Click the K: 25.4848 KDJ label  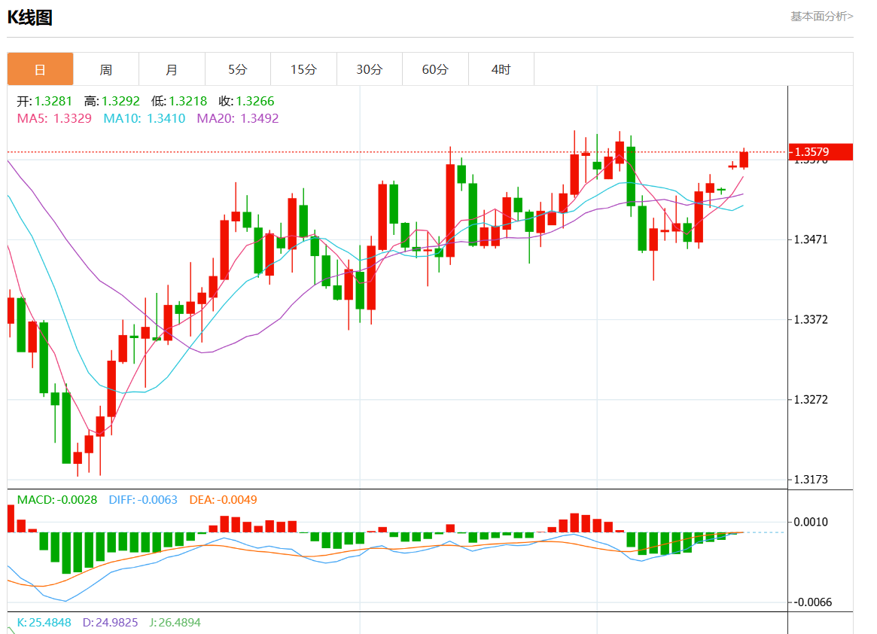44,623
